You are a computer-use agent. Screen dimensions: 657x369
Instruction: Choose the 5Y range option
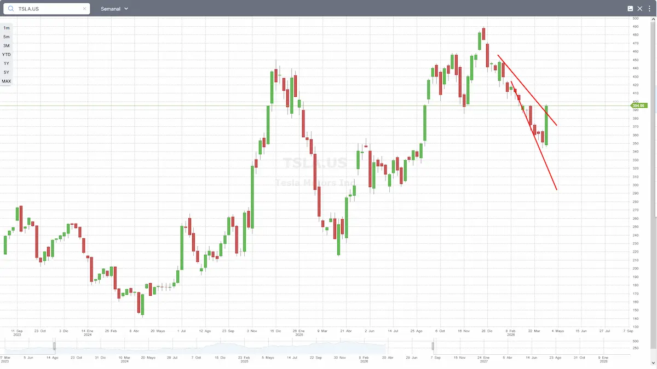pos(7,72)
